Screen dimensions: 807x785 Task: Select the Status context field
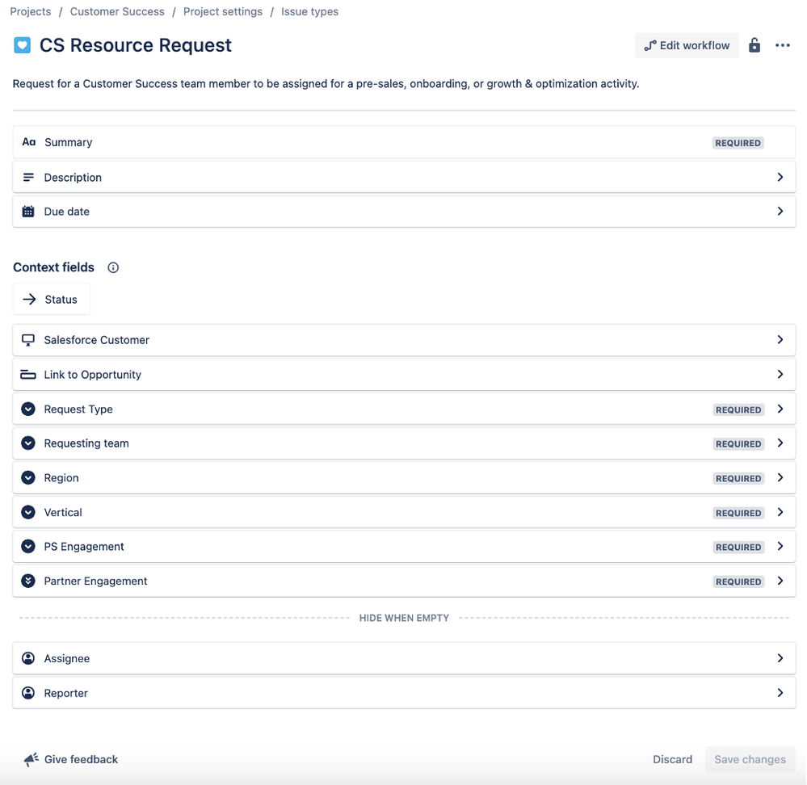tap(51, 299)
